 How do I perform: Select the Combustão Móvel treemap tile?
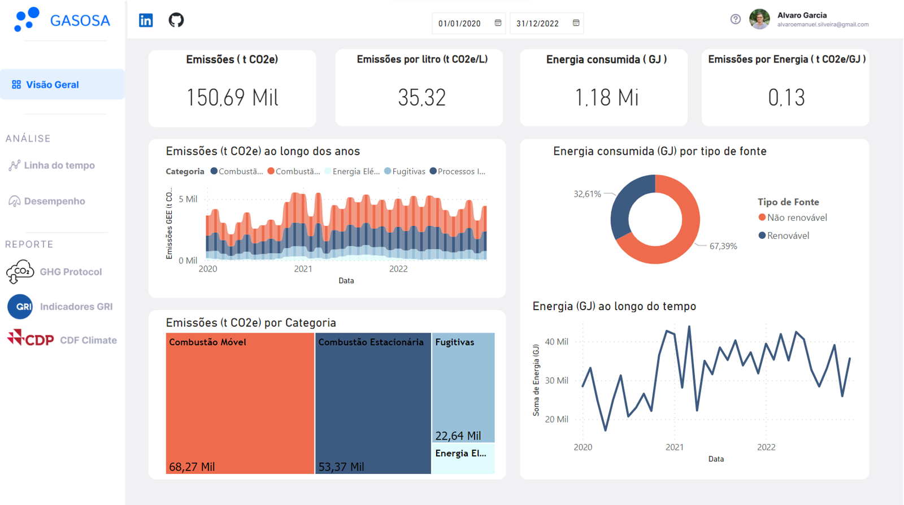coord(240,403)
